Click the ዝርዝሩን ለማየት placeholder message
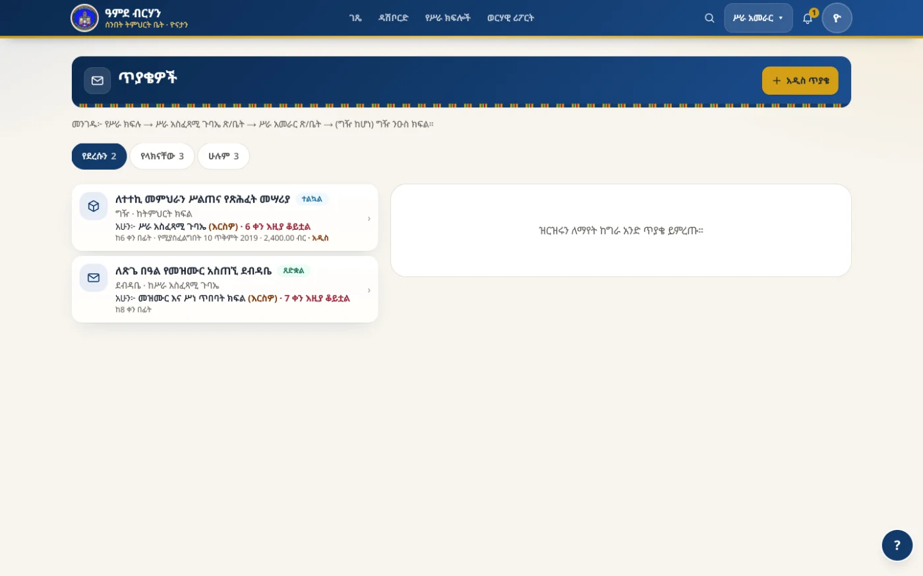Viewport: 923px width, 576px height. [x=621, y=230]
